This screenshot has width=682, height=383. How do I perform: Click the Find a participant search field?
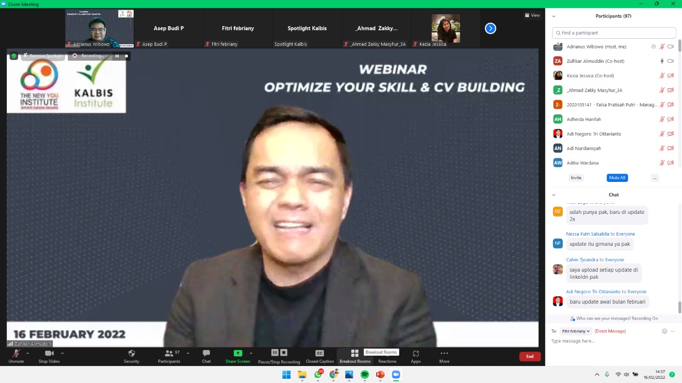coord(614,33)
